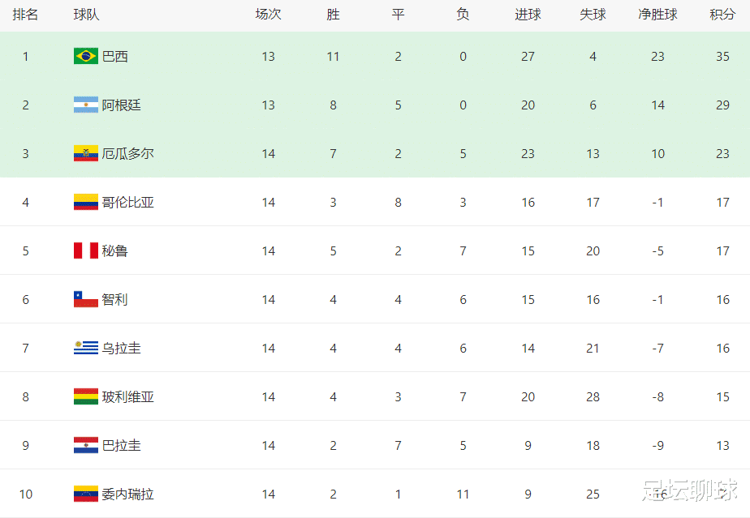Click the 排名 column header

click(25, 15)
